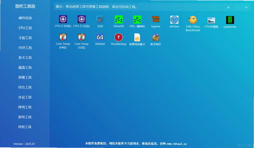Viewport: 254px width, 148px height.
Task: Select the CPU-Z (64位) icon
Action: click(x=63, y=19)
